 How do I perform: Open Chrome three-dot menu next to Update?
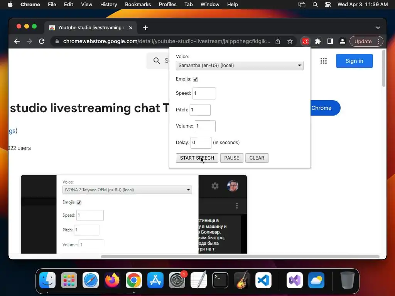(378, 41)
